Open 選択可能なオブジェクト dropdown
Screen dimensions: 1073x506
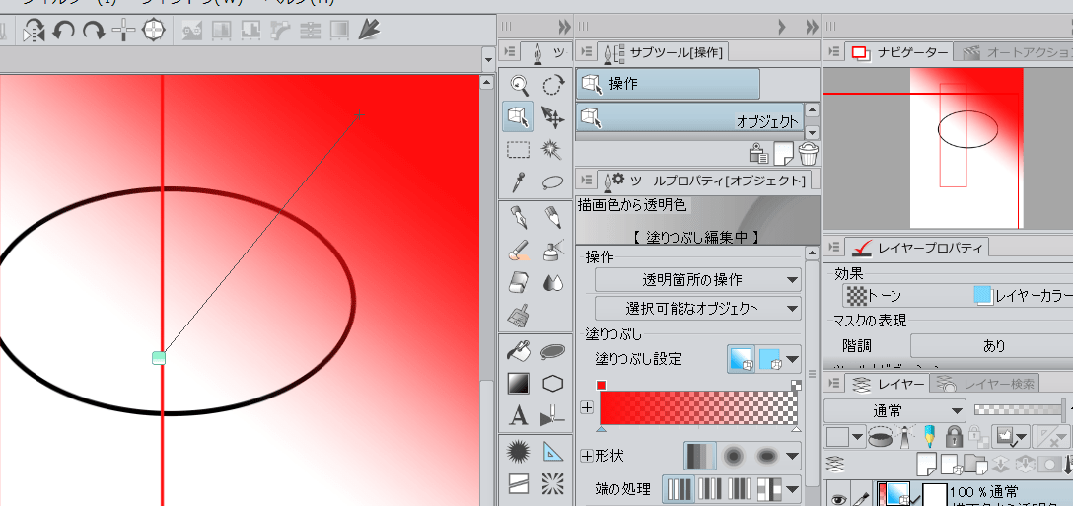(698, 308)
